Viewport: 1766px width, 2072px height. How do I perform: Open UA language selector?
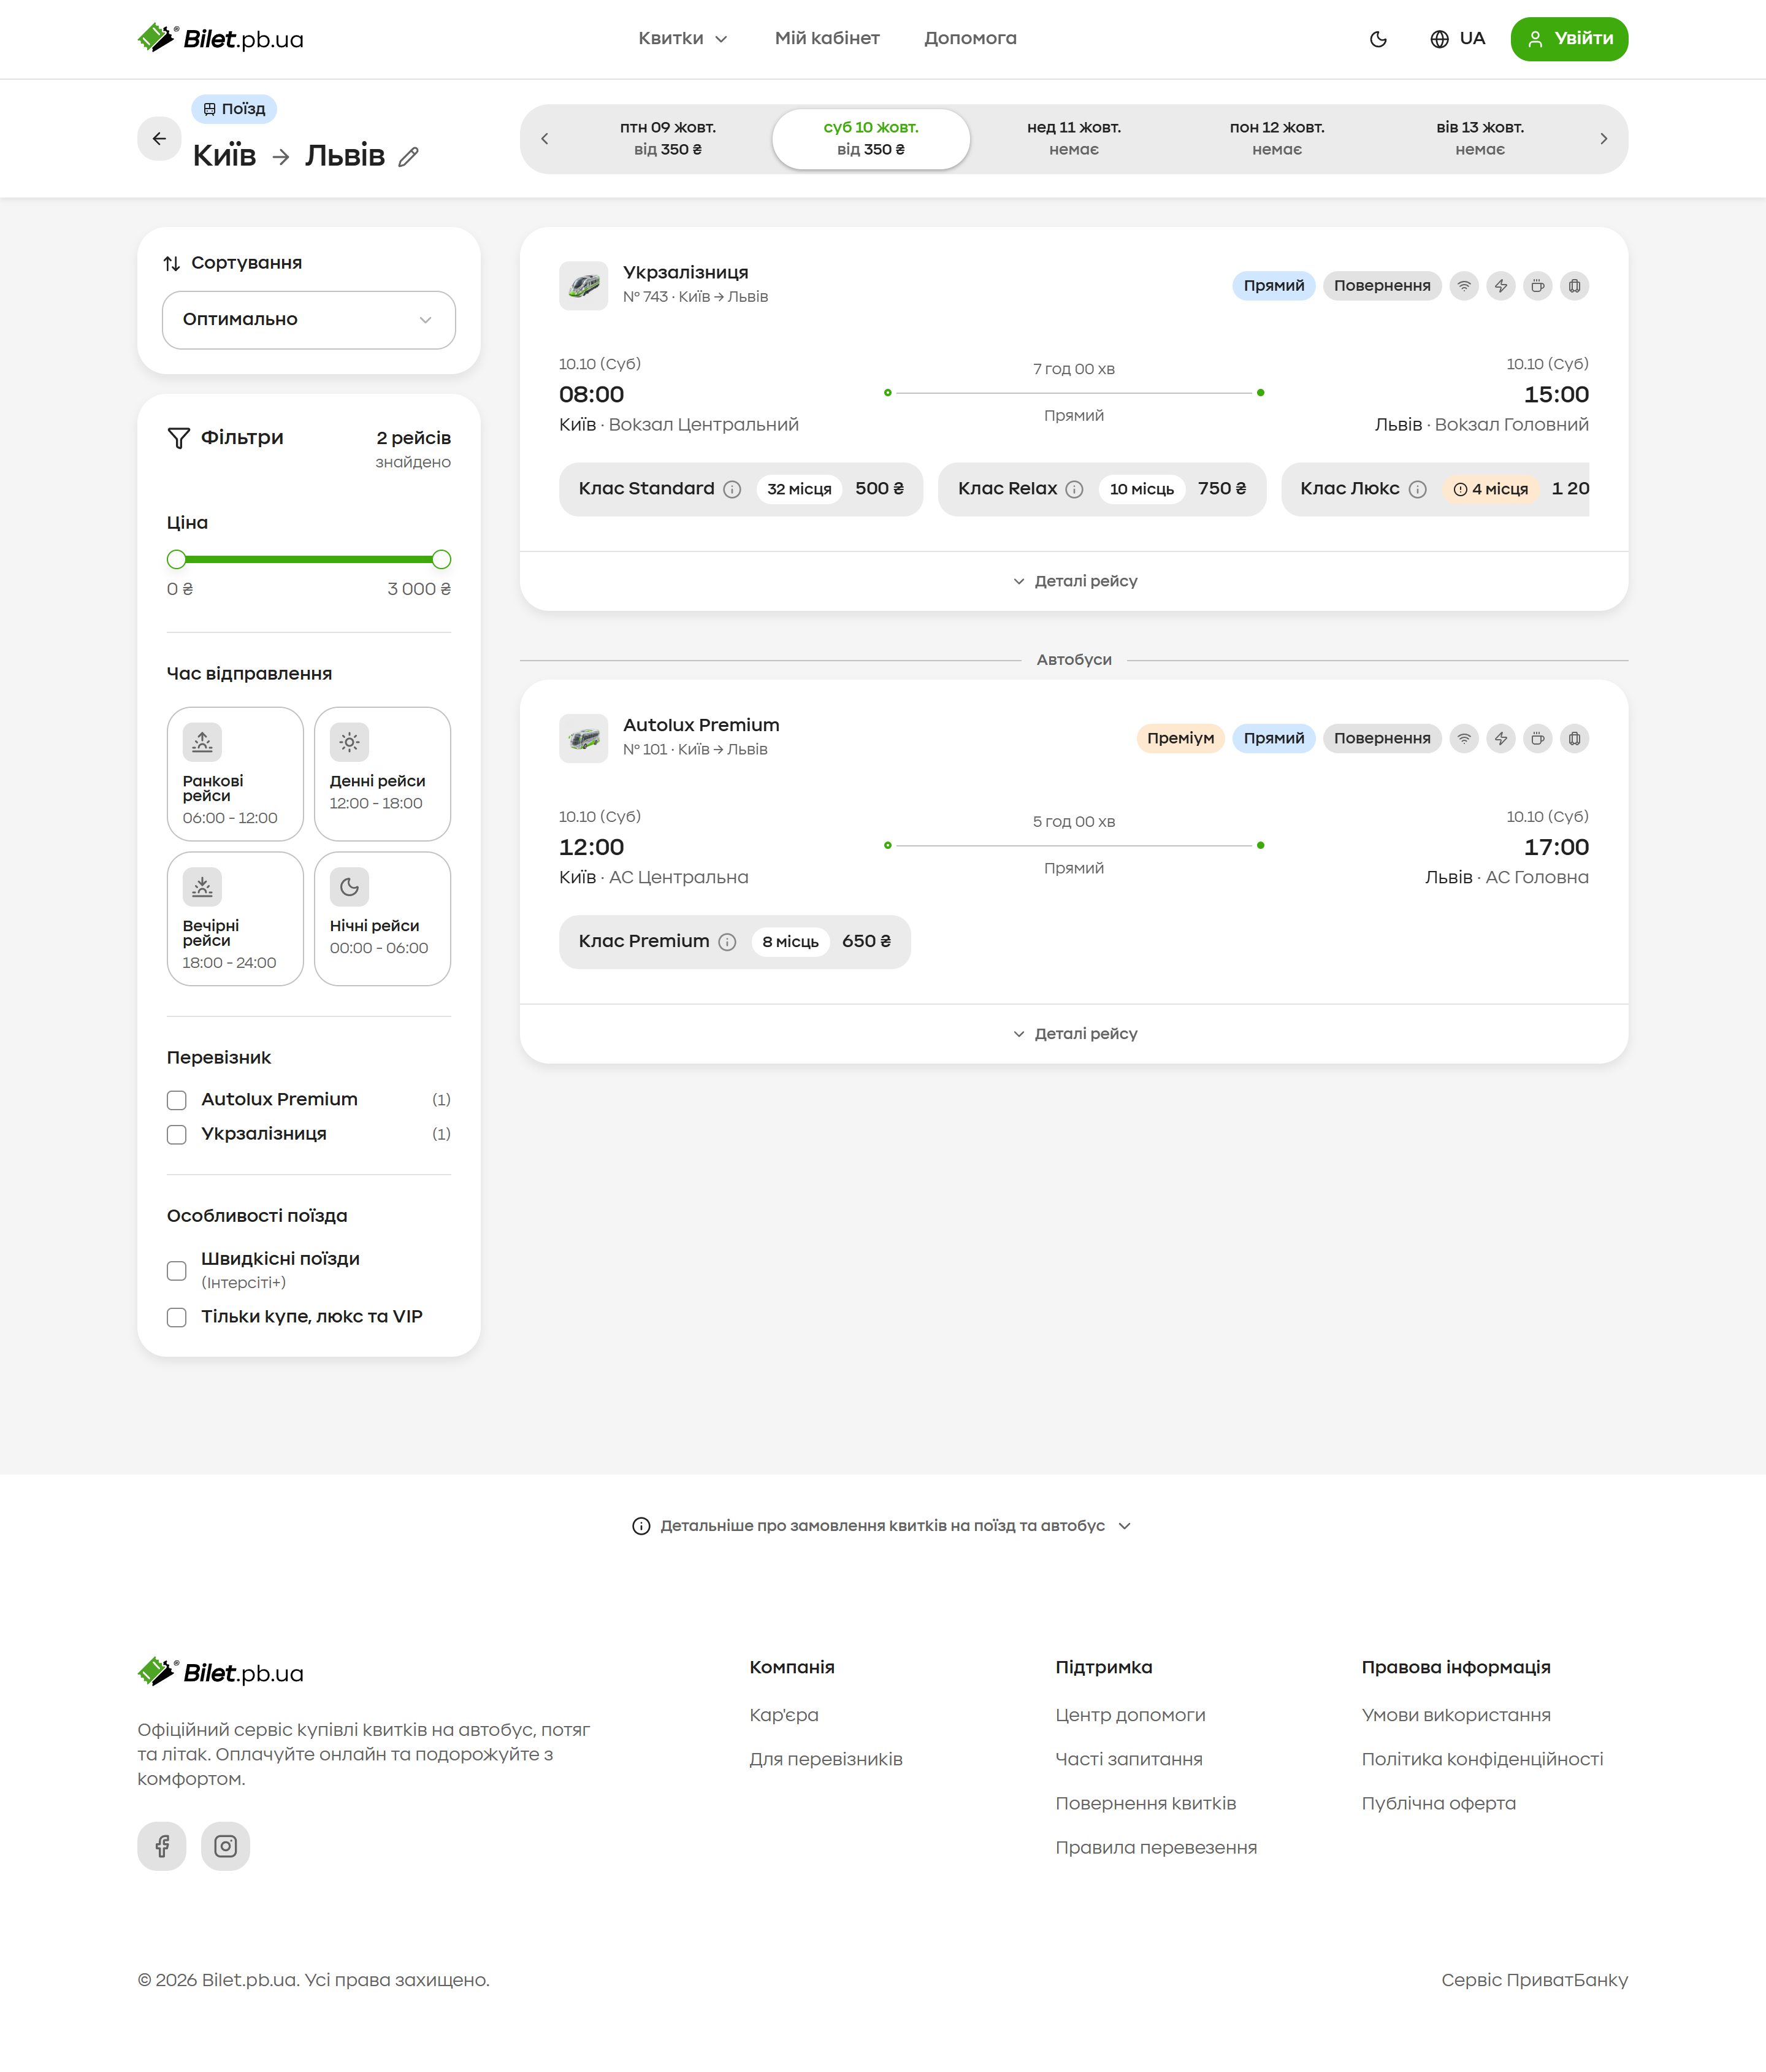click(x=1457, y=39)
